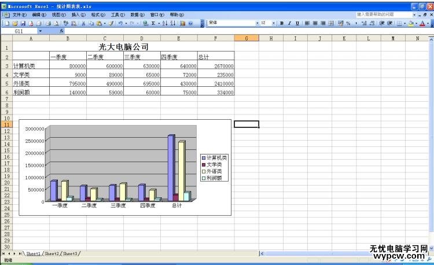434x265 pixels.
Task: Increase the cell indent
Action: coord(389,23)
